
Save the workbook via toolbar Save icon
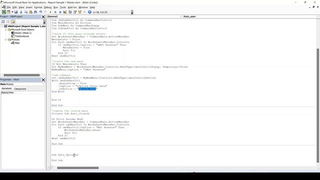pos(16,12)
